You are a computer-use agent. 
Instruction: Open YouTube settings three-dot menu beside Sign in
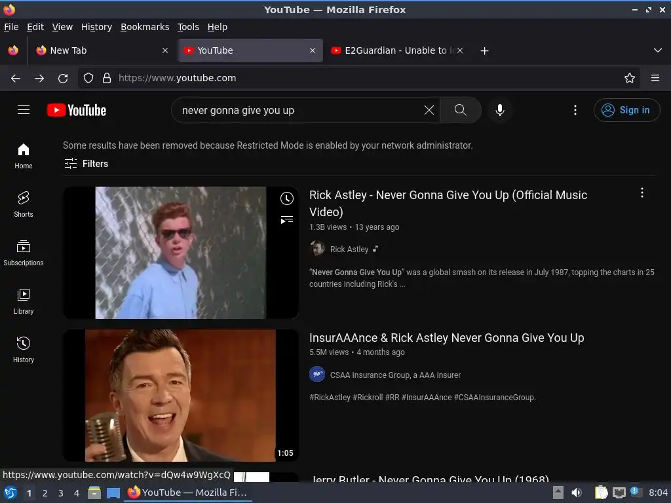click(575, 110)
